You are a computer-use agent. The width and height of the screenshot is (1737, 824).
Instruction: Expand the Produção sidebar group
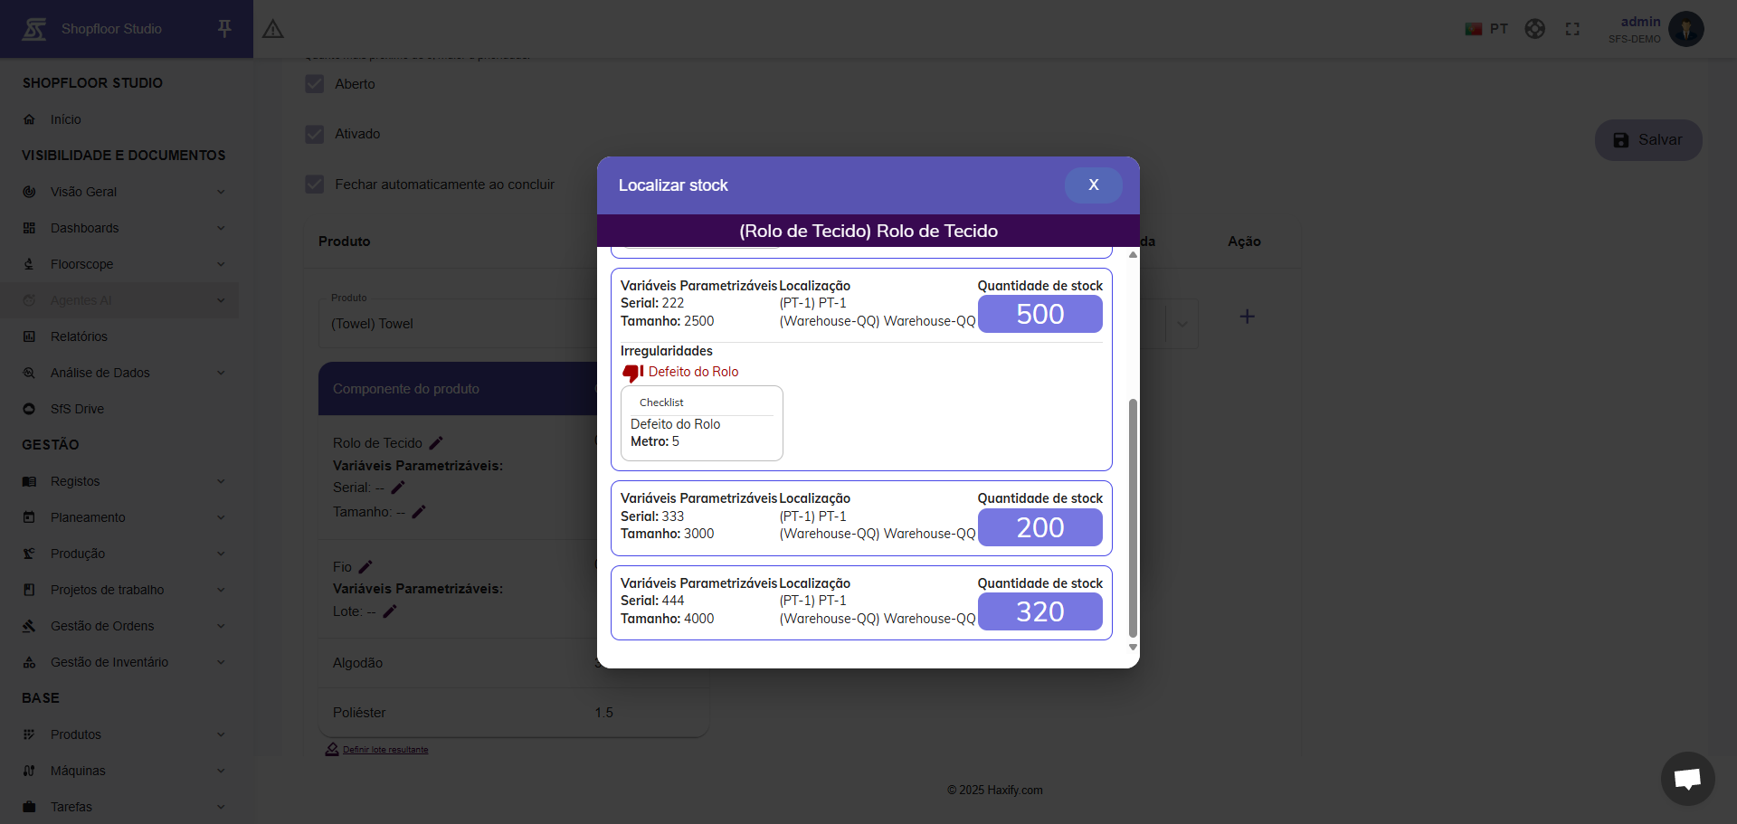(125, 554)
